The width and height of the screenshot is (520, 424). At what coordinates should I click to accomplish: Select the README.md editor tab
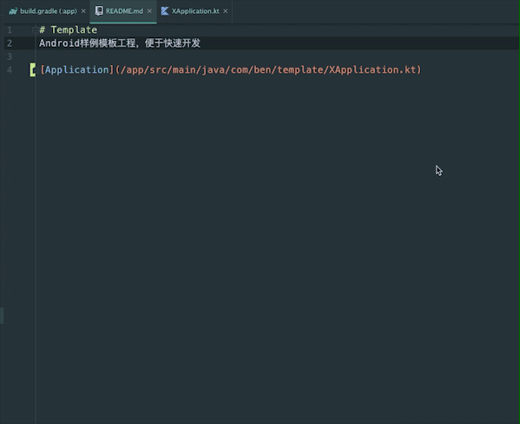point(123,11)
